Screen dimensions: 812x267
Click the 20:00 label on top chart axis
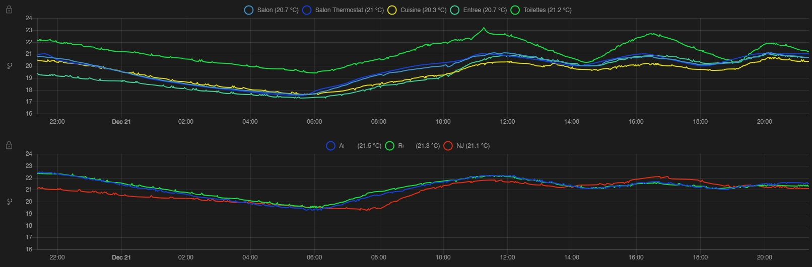(x=764, y=122)
